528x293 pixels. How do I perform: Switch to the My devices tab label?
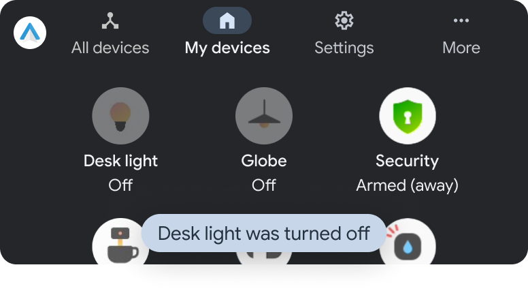pyautogui.click(x=227, y=48)
